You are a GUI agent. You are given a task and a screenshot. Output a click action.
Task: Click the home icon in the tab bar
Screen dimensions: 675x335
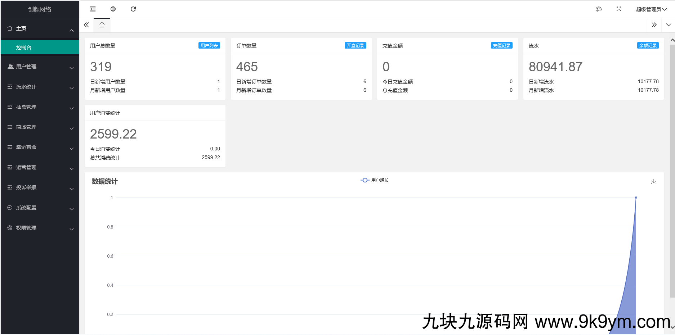pyautogui.click(x=102, y=25)
